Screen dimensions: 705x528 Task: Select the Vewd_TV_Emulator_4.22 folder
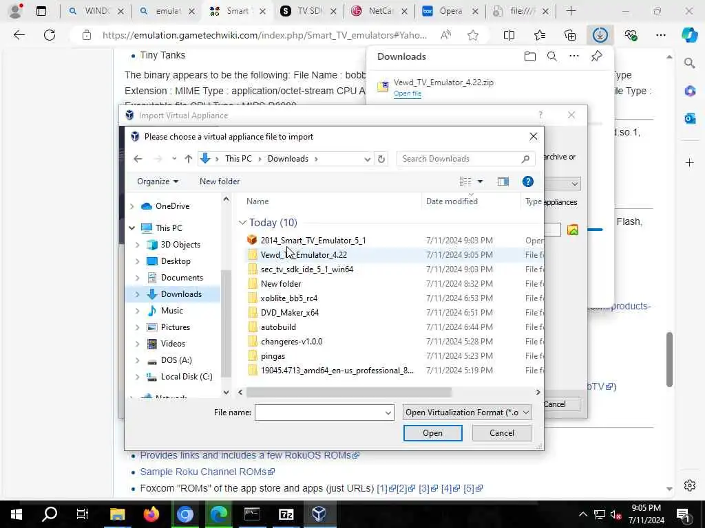click(304, 255)
